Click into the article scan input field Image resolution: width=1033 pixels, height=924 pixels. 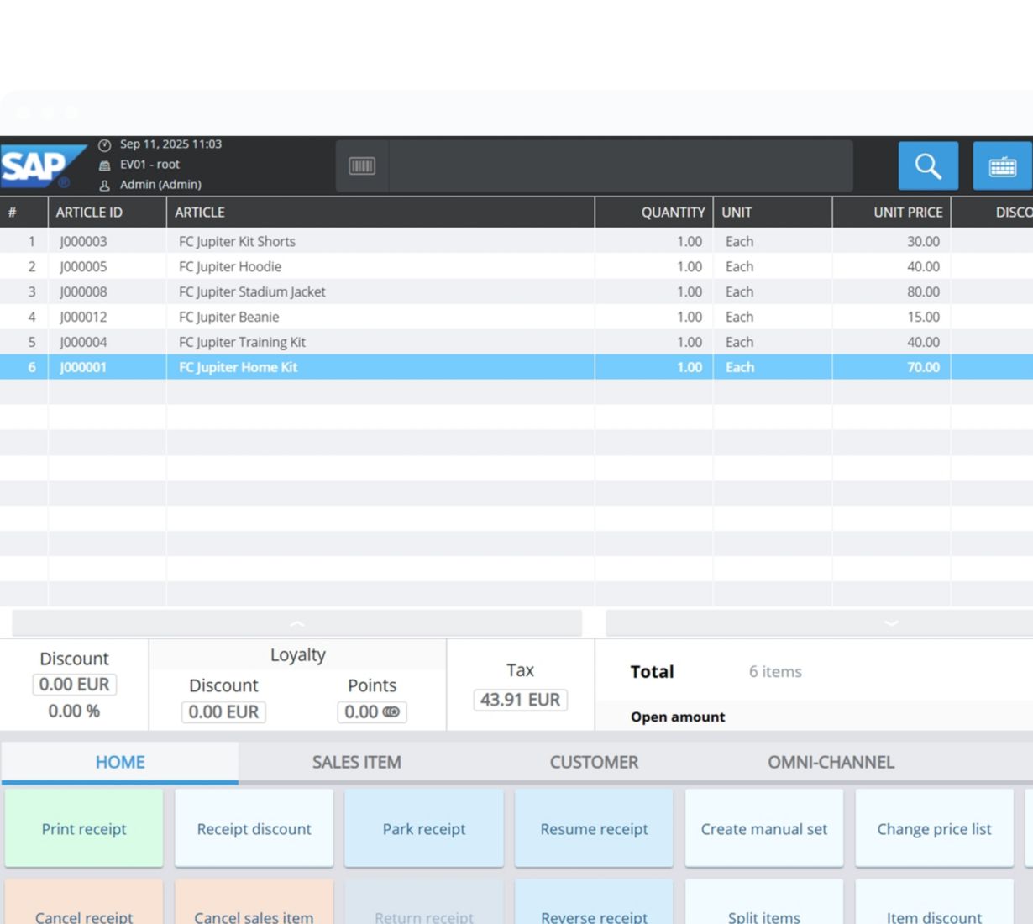coord(620,165)
